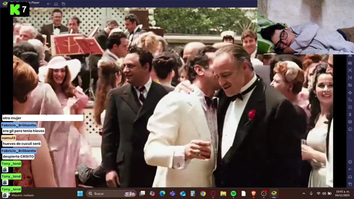Open File Explorer from taskbar
This screenshot has height=199, width=354.
tap(223, 193)
